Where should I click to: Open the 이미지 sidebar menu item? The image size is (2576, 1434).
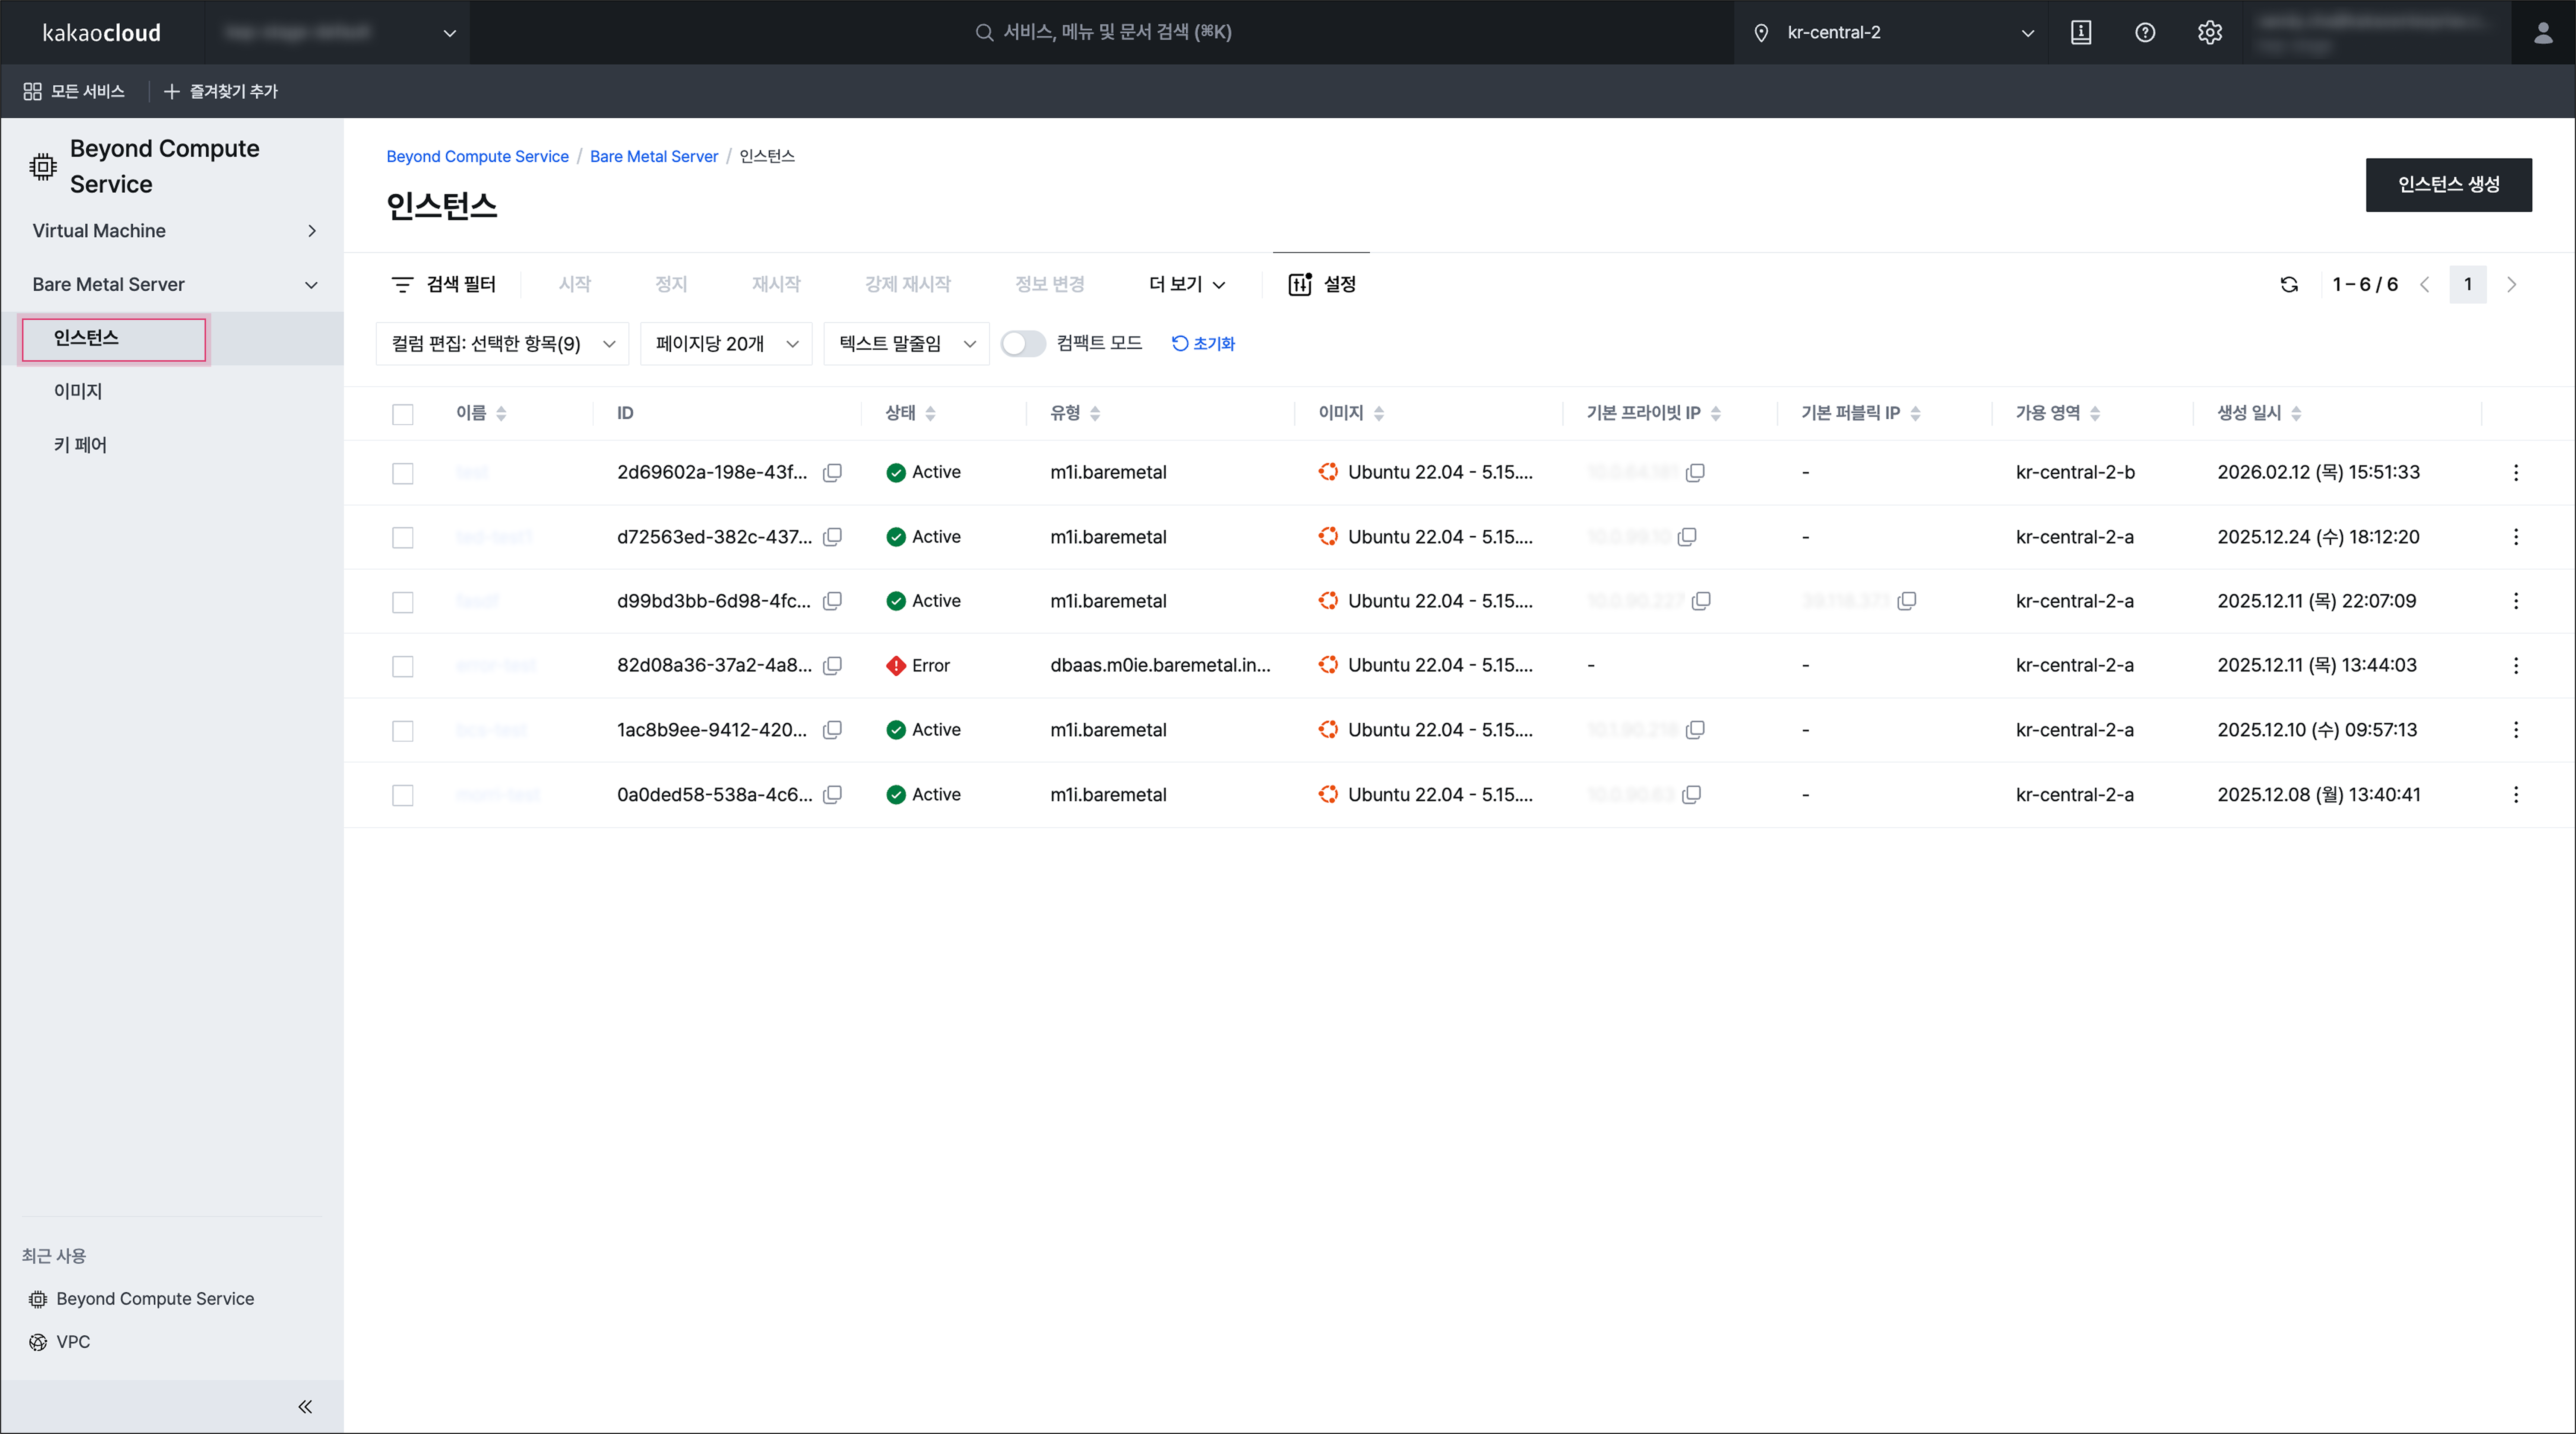coord(78,391)
